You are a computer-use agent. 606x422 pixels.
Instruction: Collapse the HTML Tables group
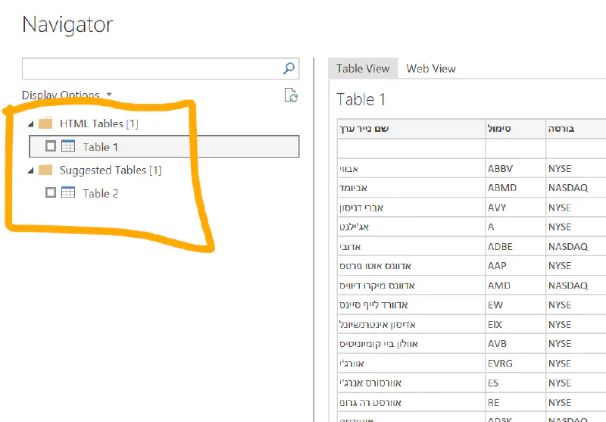[x=31, y=124]
